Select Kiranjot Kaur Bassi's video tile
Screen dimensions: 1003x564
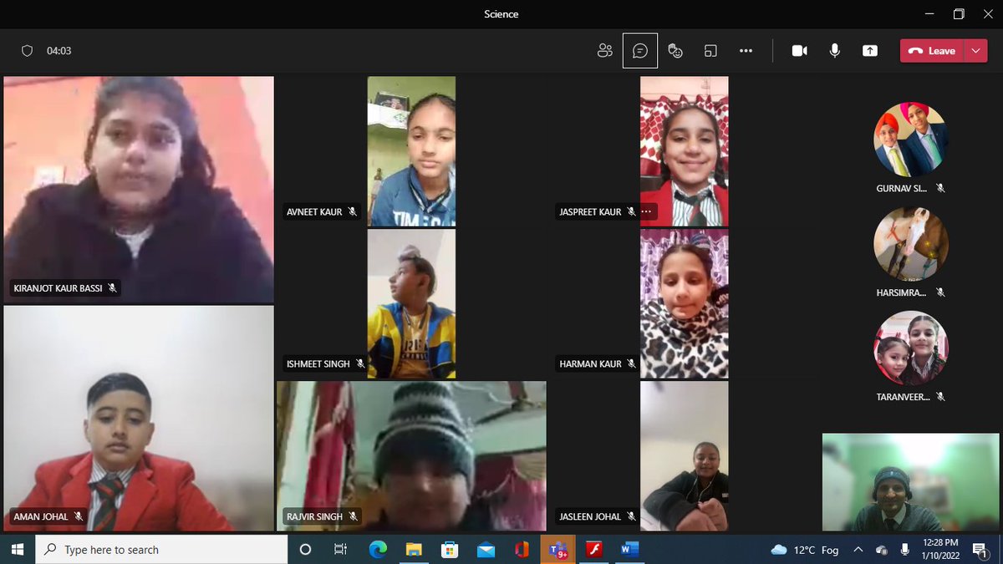[x=139, y=190]
